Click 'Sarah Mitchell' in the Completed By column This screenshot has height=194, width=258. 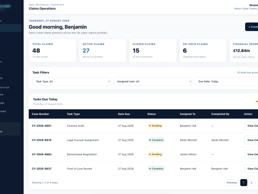click(220, 140)
